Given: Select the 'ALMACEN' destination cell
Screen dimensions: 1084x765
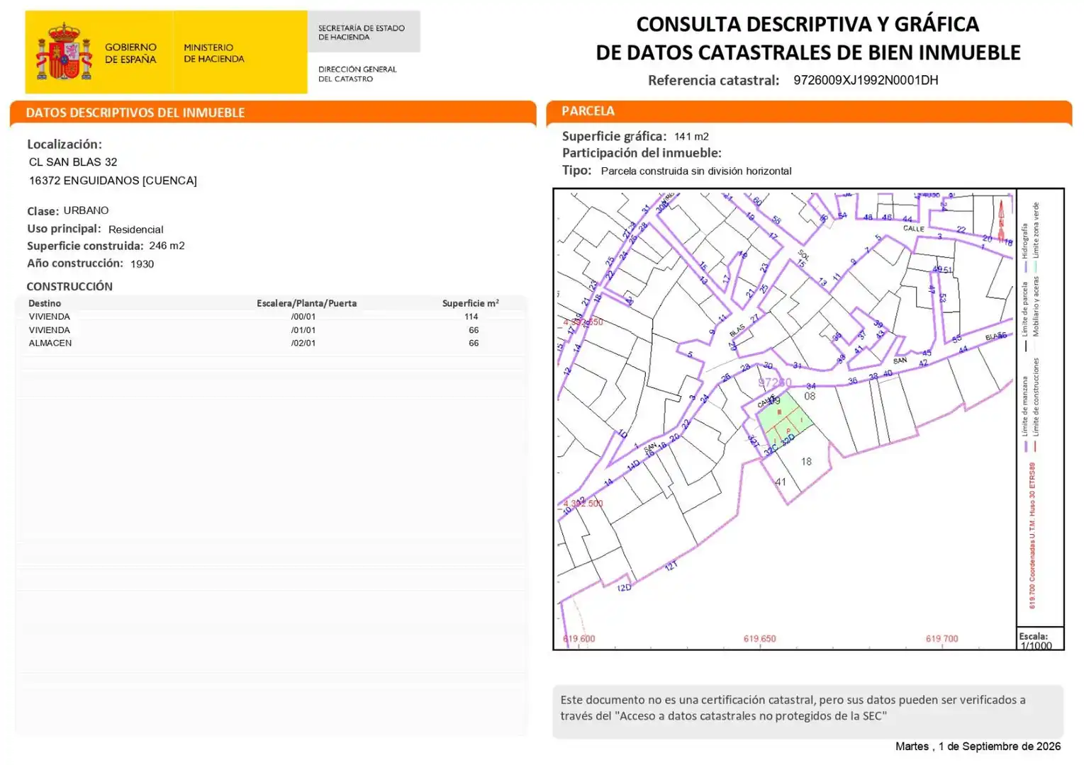Looking at the screenshot, I should [x=50, y=343].
